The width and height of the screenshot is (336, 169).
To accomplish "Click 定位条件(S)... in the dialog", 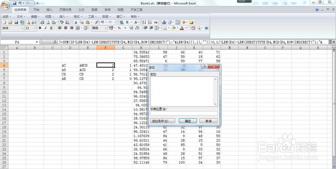I will 163,121.
